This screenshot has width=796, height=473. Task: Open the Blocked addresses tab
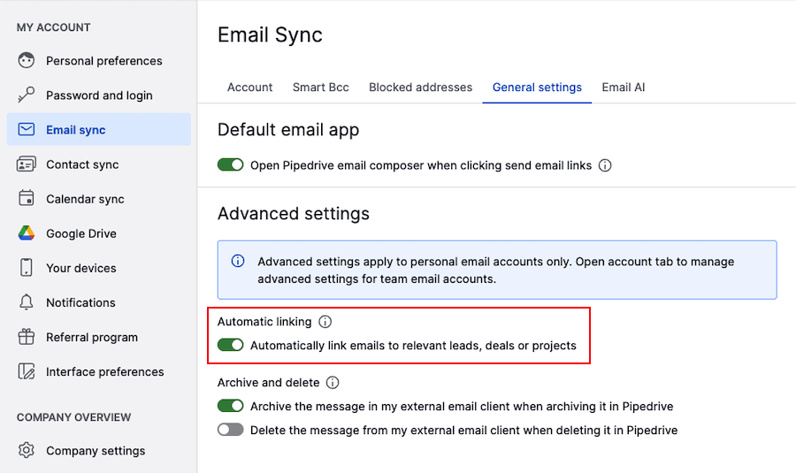point(420,88)
